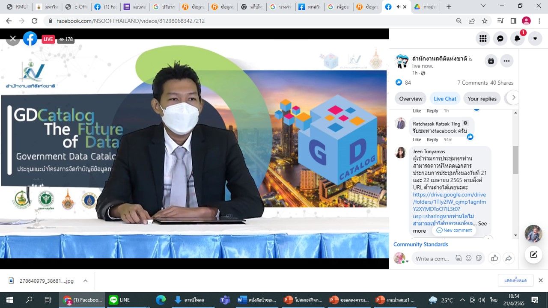Jump to latest with New comment pill
This screenshot has width=548, height=308.
[454, 230]
